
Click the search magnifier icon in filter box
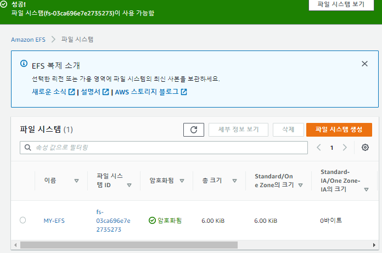(x=28, y=147)
